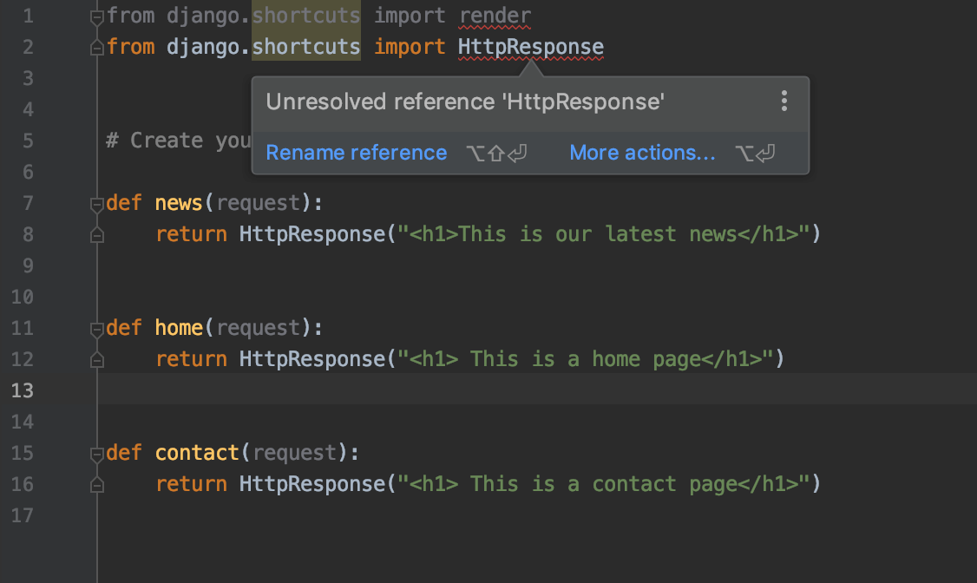
Task: Click the fold end marker on line 8
Action: tap(96, 235)
